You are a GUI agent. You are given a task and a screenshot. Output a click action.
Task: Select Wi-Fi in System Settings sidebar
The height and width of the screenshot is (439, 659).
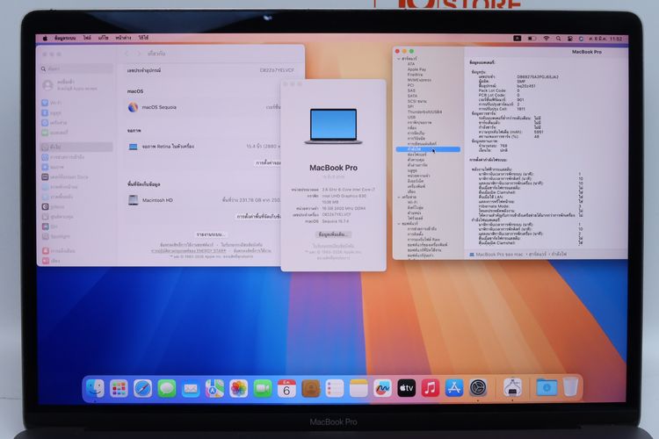[77, 103]
